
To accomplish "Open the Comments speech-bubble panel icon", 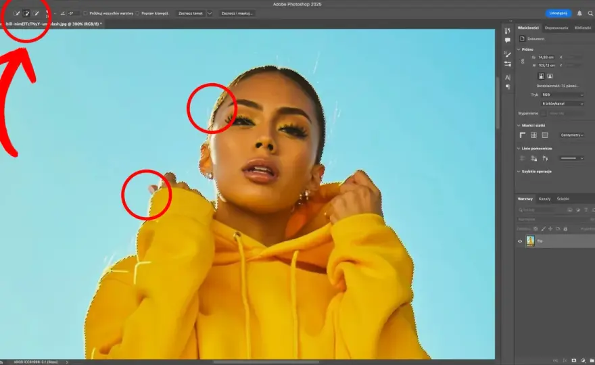I will click(508, 41).
